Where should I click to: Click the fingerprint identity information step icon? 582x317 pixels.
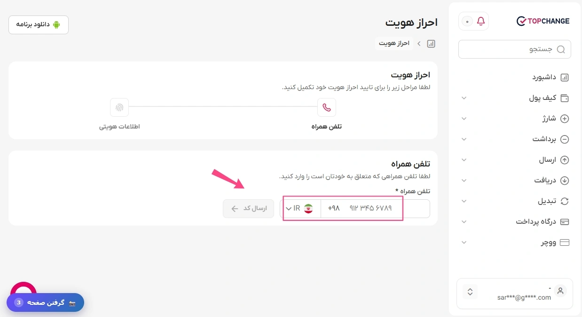point(119,107)
